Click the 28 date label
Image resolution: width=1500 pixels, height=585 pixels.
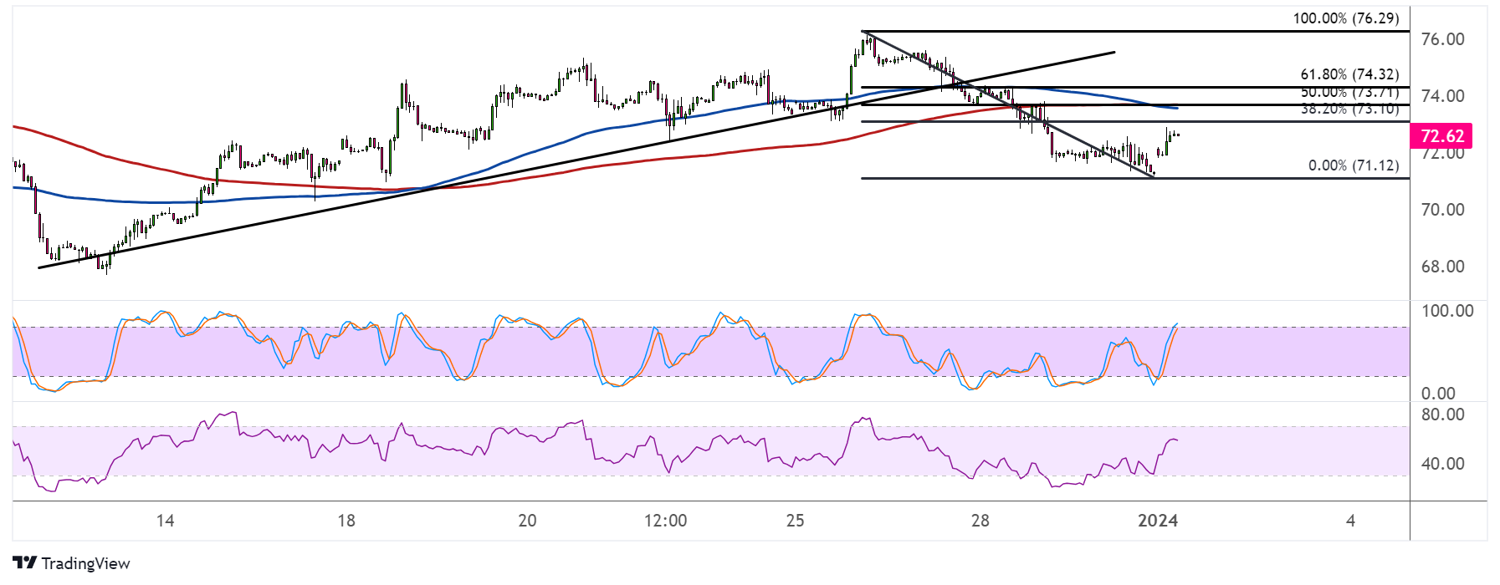980,521
